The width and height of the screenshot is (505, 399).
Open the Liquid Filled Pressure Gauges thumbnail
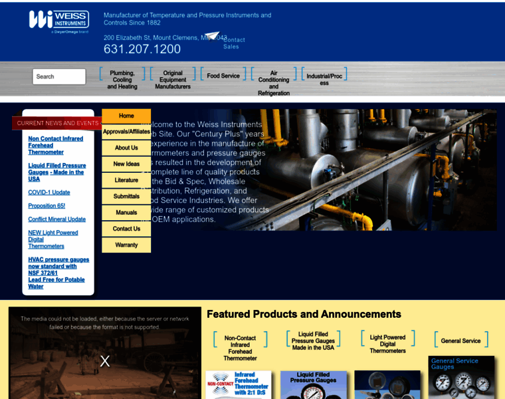click(314, 385)
